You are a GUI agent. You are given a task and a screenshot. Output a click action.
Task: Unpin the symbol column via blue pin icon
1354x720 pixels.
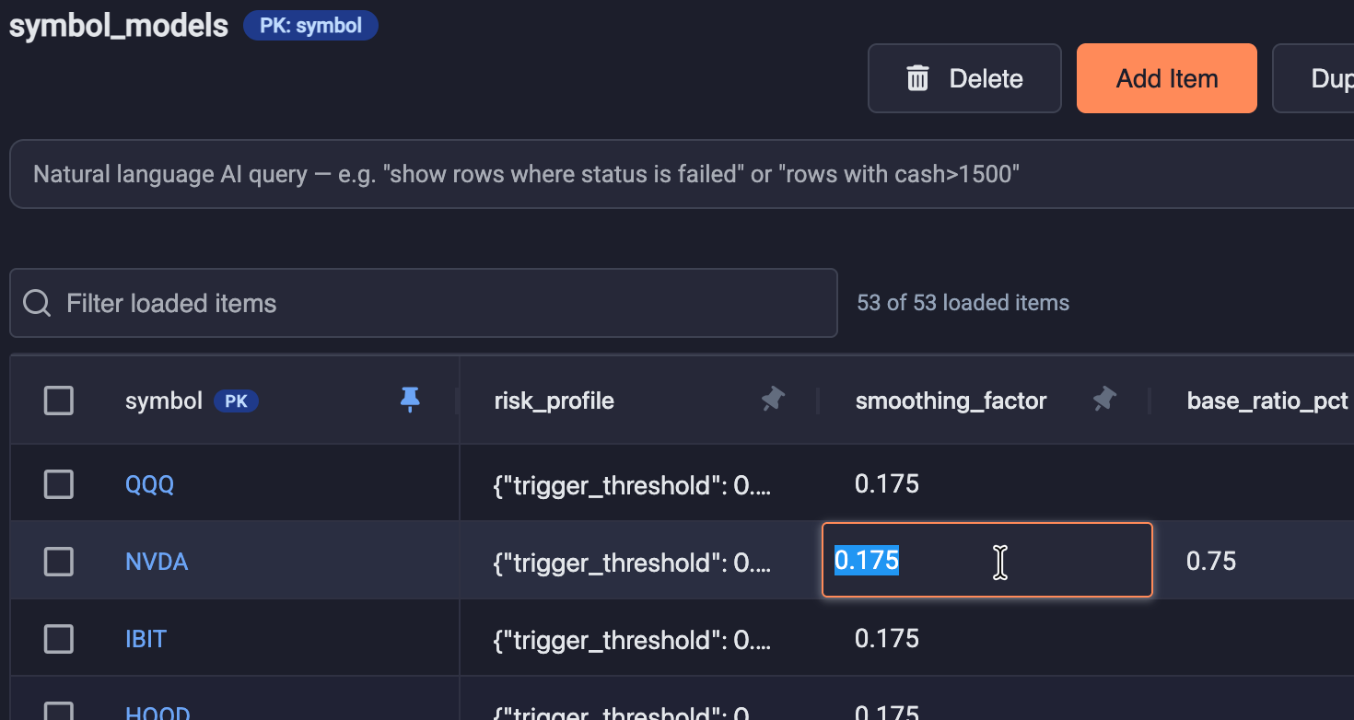click(x=410, y=400)
